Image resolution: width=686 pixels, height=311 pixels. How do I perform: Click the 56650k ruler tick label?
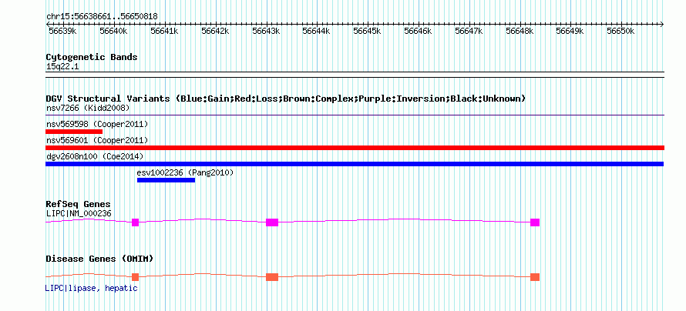(621, 31)
